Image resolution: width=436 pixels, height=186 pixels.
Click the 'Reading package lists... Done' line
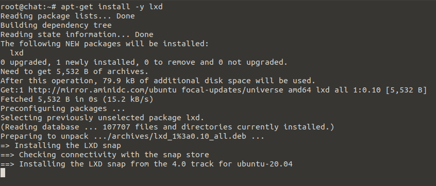68,16
